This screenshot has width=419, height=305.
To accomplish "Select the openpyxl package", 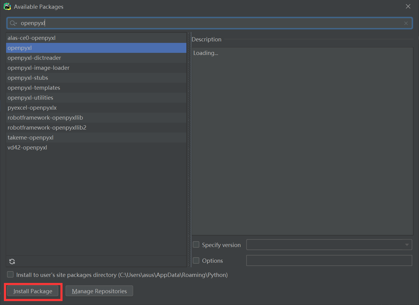I will pyautogui.click(x=96, y=48).
